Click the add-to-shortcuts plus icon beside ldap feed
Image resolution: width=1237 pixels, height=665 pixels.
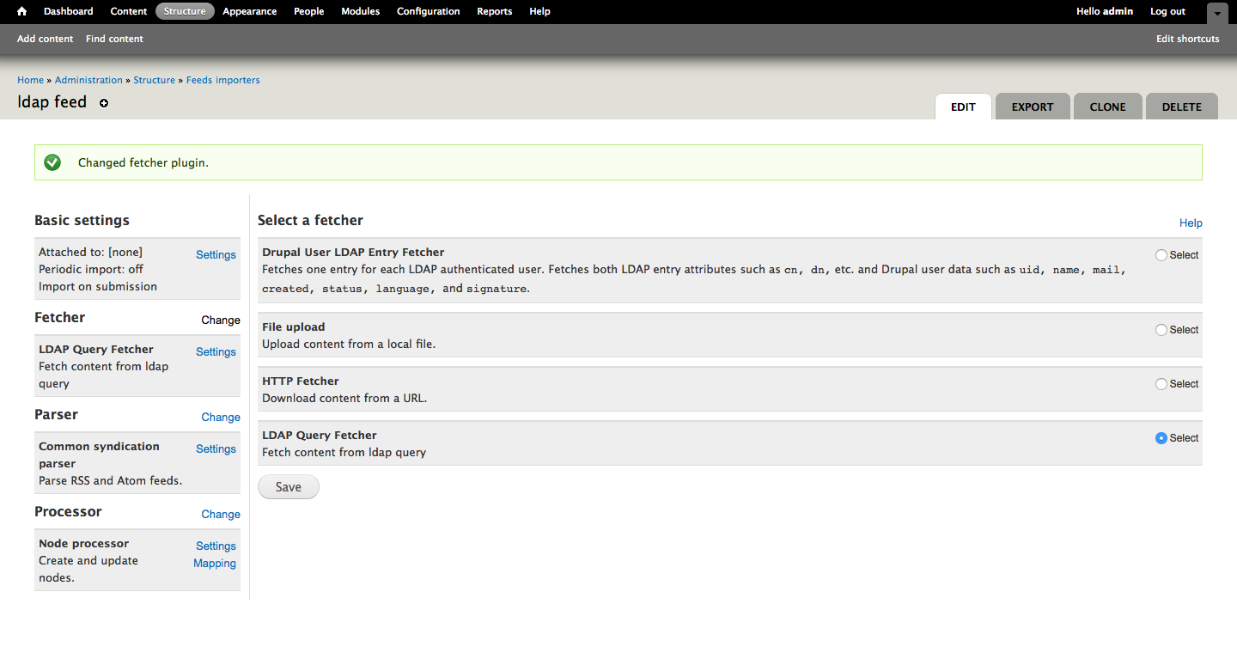(x=104, y=103)
